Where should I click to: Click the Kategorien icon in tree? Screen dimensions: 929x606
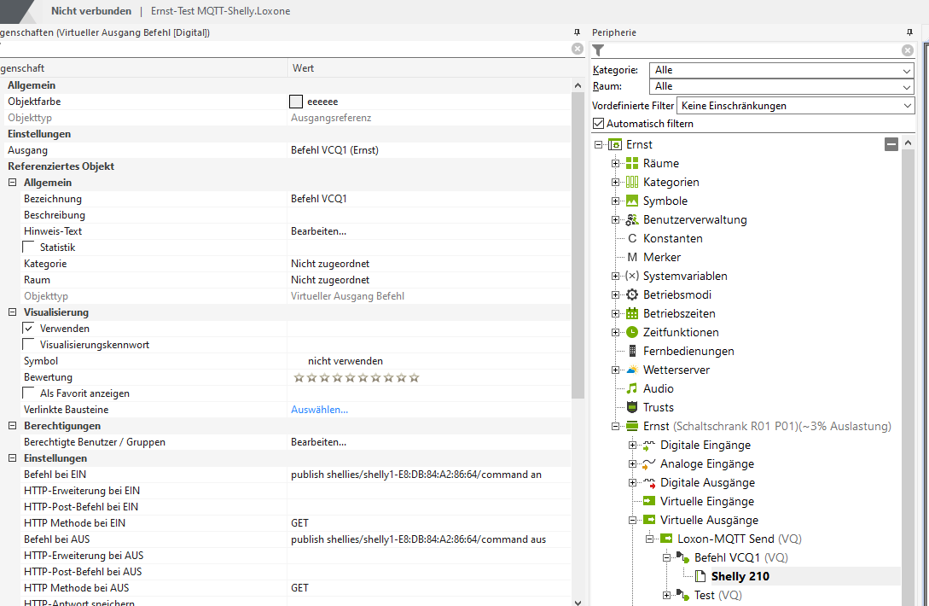(x=632, y=182)
